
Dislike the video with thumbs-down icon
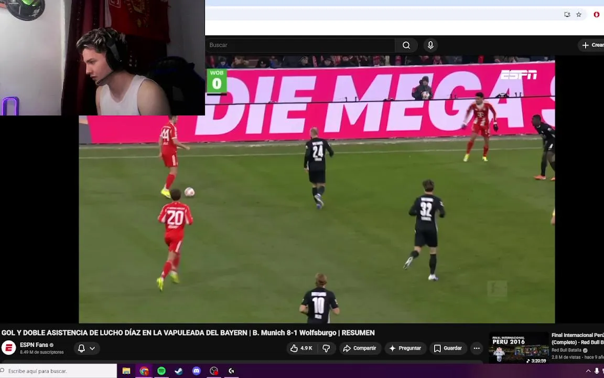[x=326, y=348]
